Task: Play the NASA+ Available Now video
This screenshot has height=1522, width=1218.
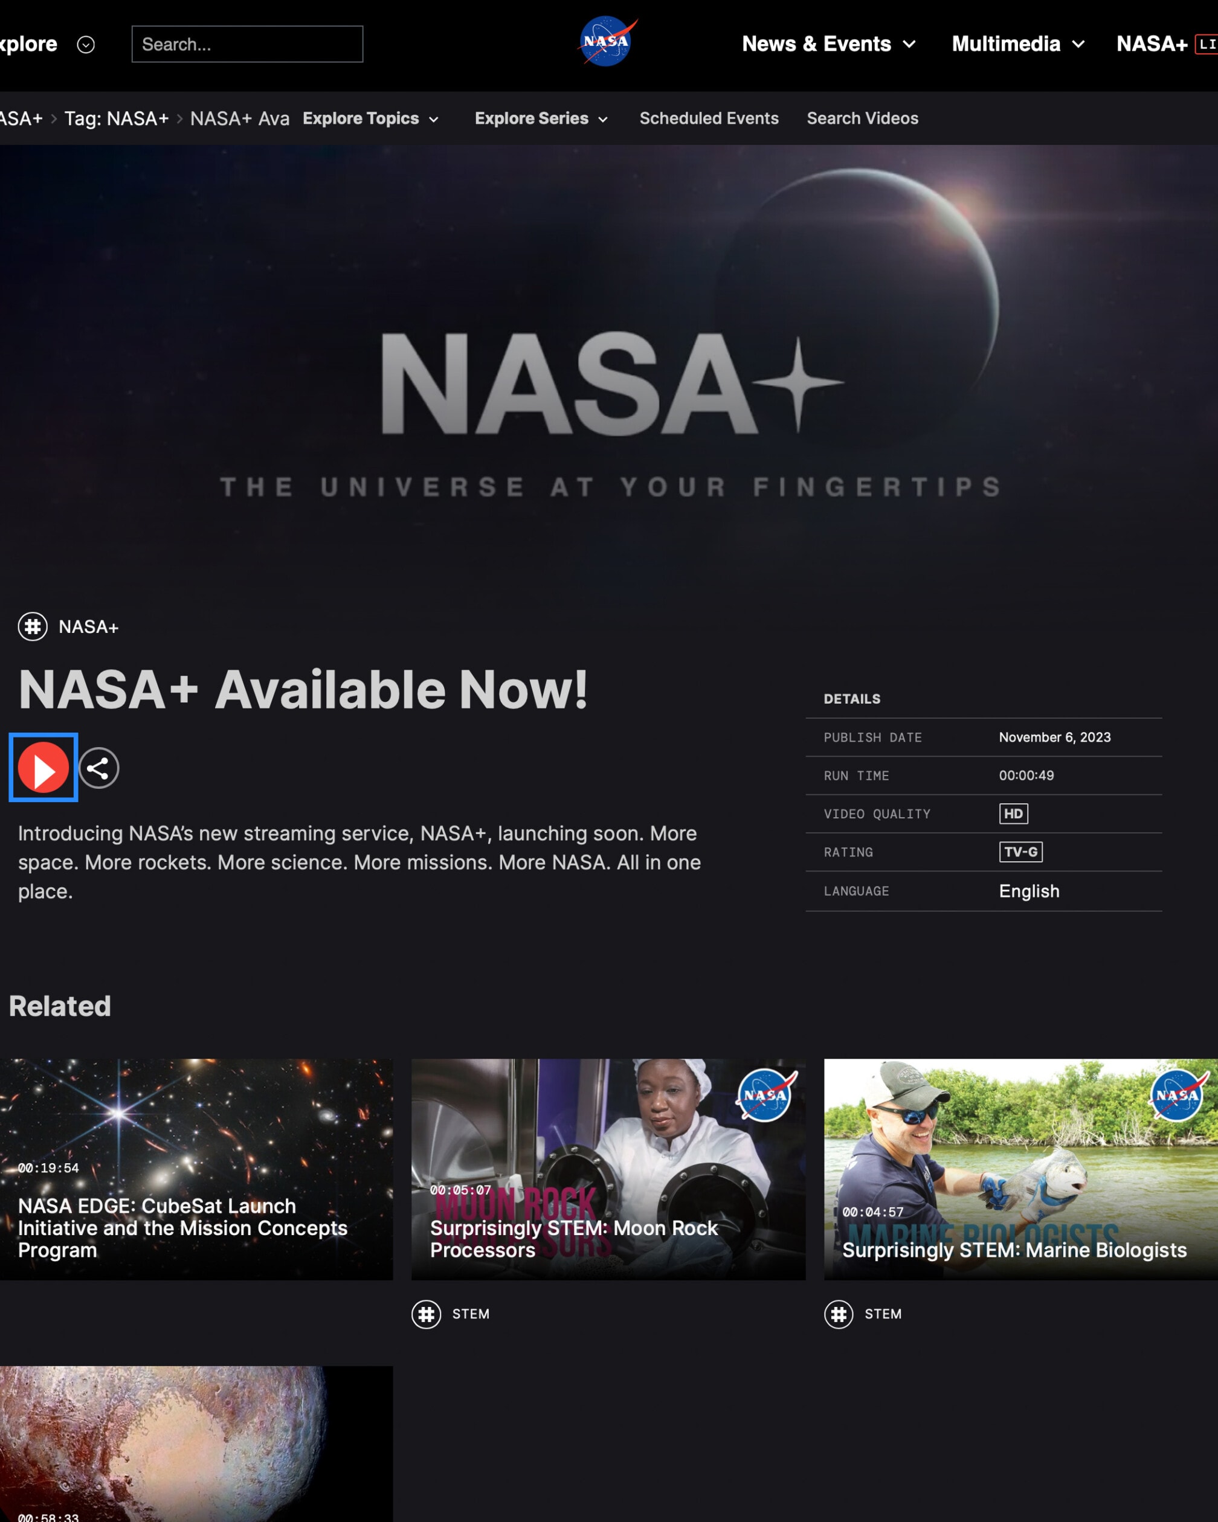Action: pos(43,768)
